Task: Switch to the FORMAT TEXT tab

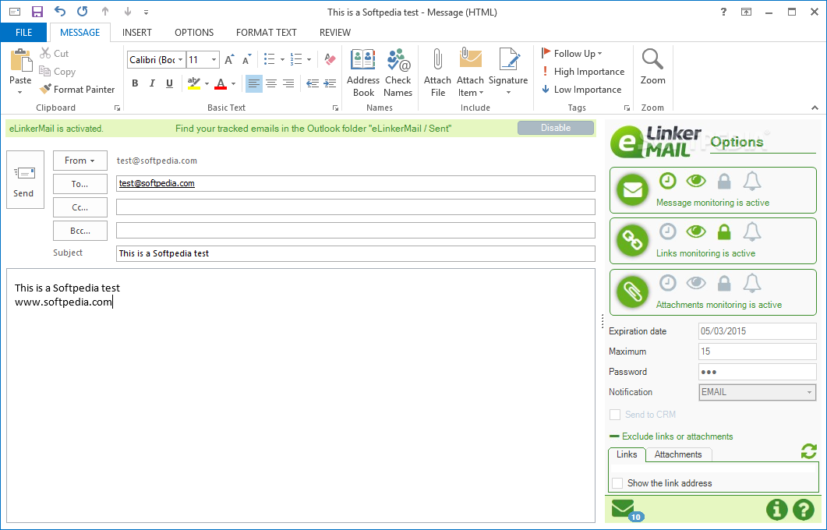Action: click(267, 32)
